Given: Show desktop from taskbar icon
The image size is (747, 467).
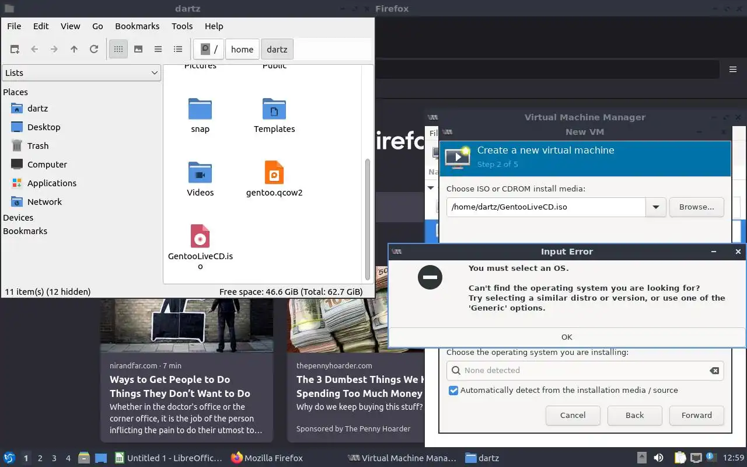Looking at the screenshot, I should coord(101,458).
